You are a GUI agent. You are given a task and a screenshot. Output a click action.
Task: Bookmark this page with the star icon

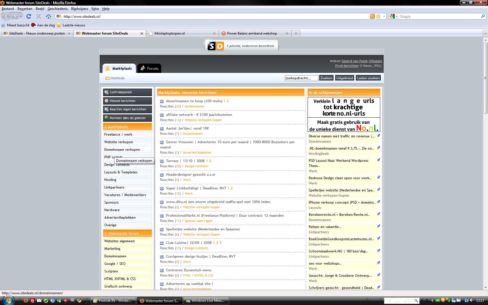click(378, 16)
